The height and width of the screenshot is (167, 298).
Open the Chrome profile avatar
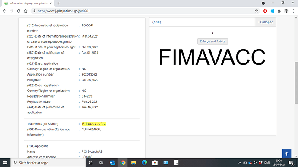point(286,11)
